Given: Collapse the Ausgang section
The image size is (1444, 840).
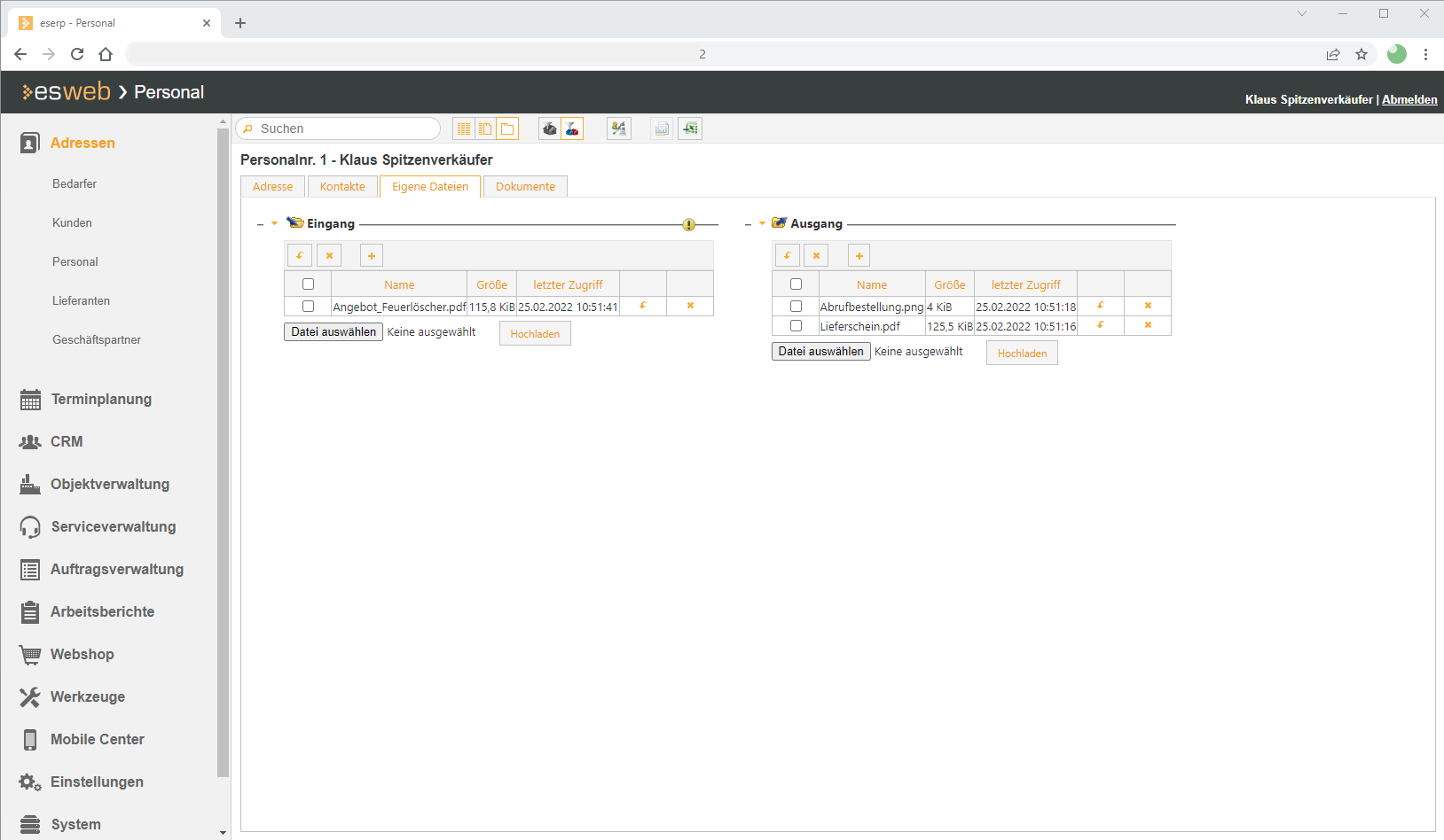Looking at the screenshot, I should coord(749,224).
